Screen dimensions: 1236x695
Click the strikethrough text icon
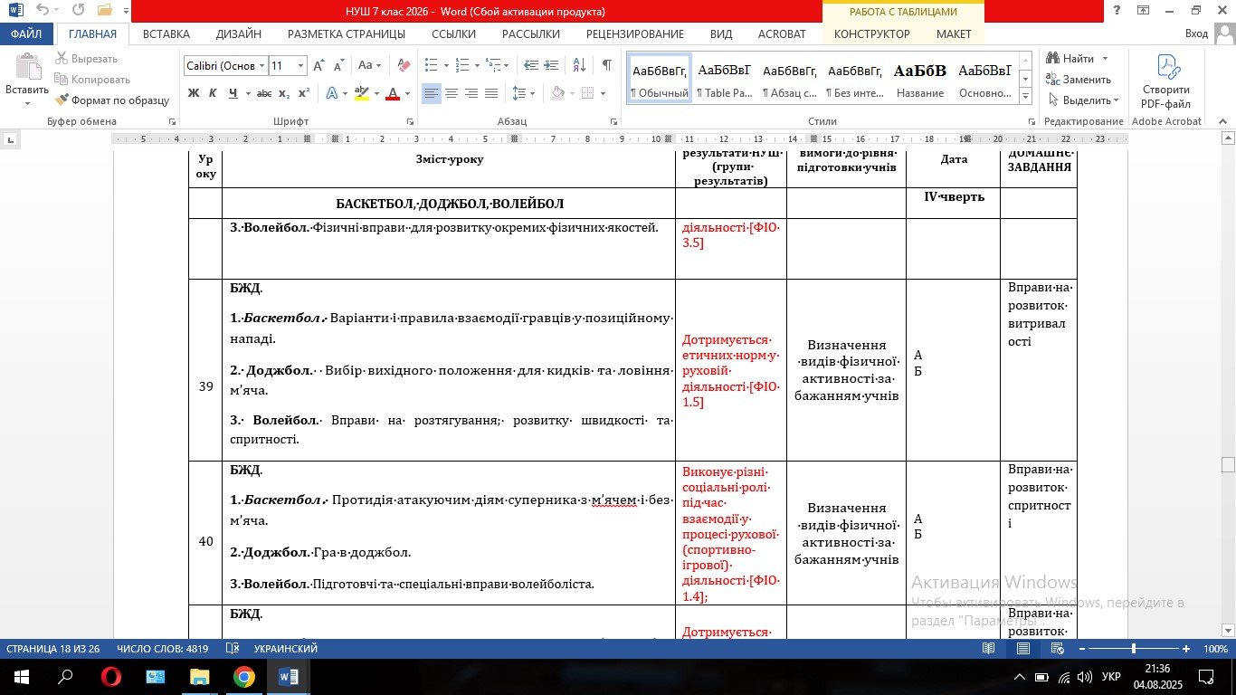(x=263, y=93)
